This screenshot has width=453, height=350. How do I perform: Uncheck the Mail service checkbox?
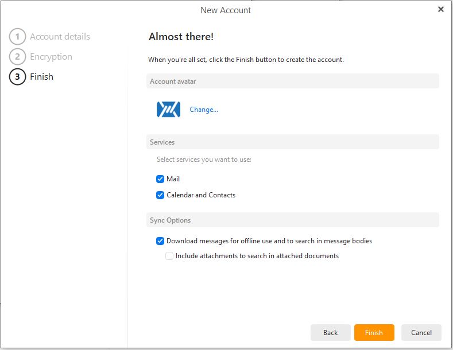point(160,179)
